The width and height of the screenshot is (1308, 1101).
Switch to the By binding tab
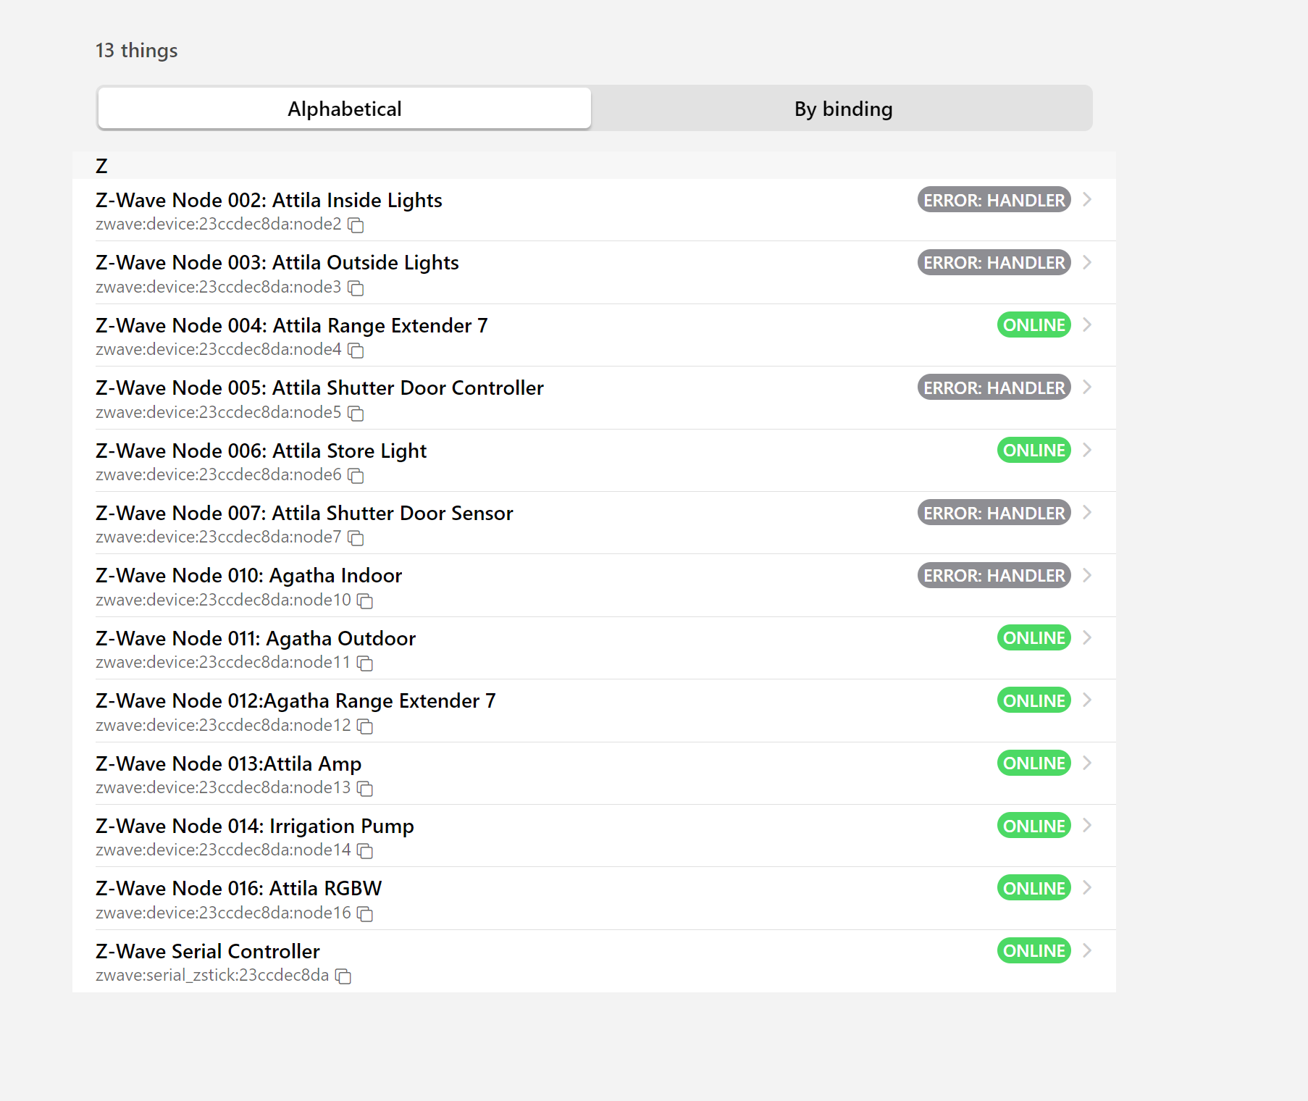coord(842,109)
